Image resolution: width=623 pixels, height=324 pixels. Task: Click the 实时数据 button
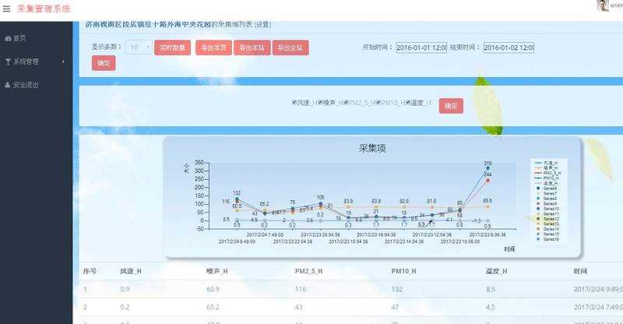tap(172, 48)
